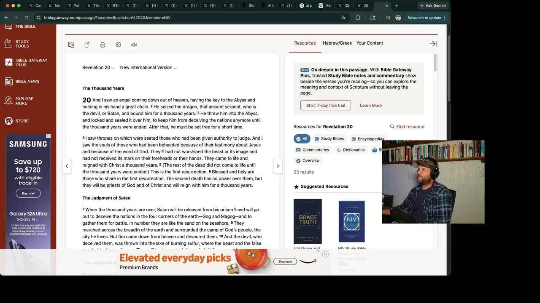Filter resources by Dictionaries
This screenshot has height=303, width=540.
pyautogui.click(x=351, y=150)
